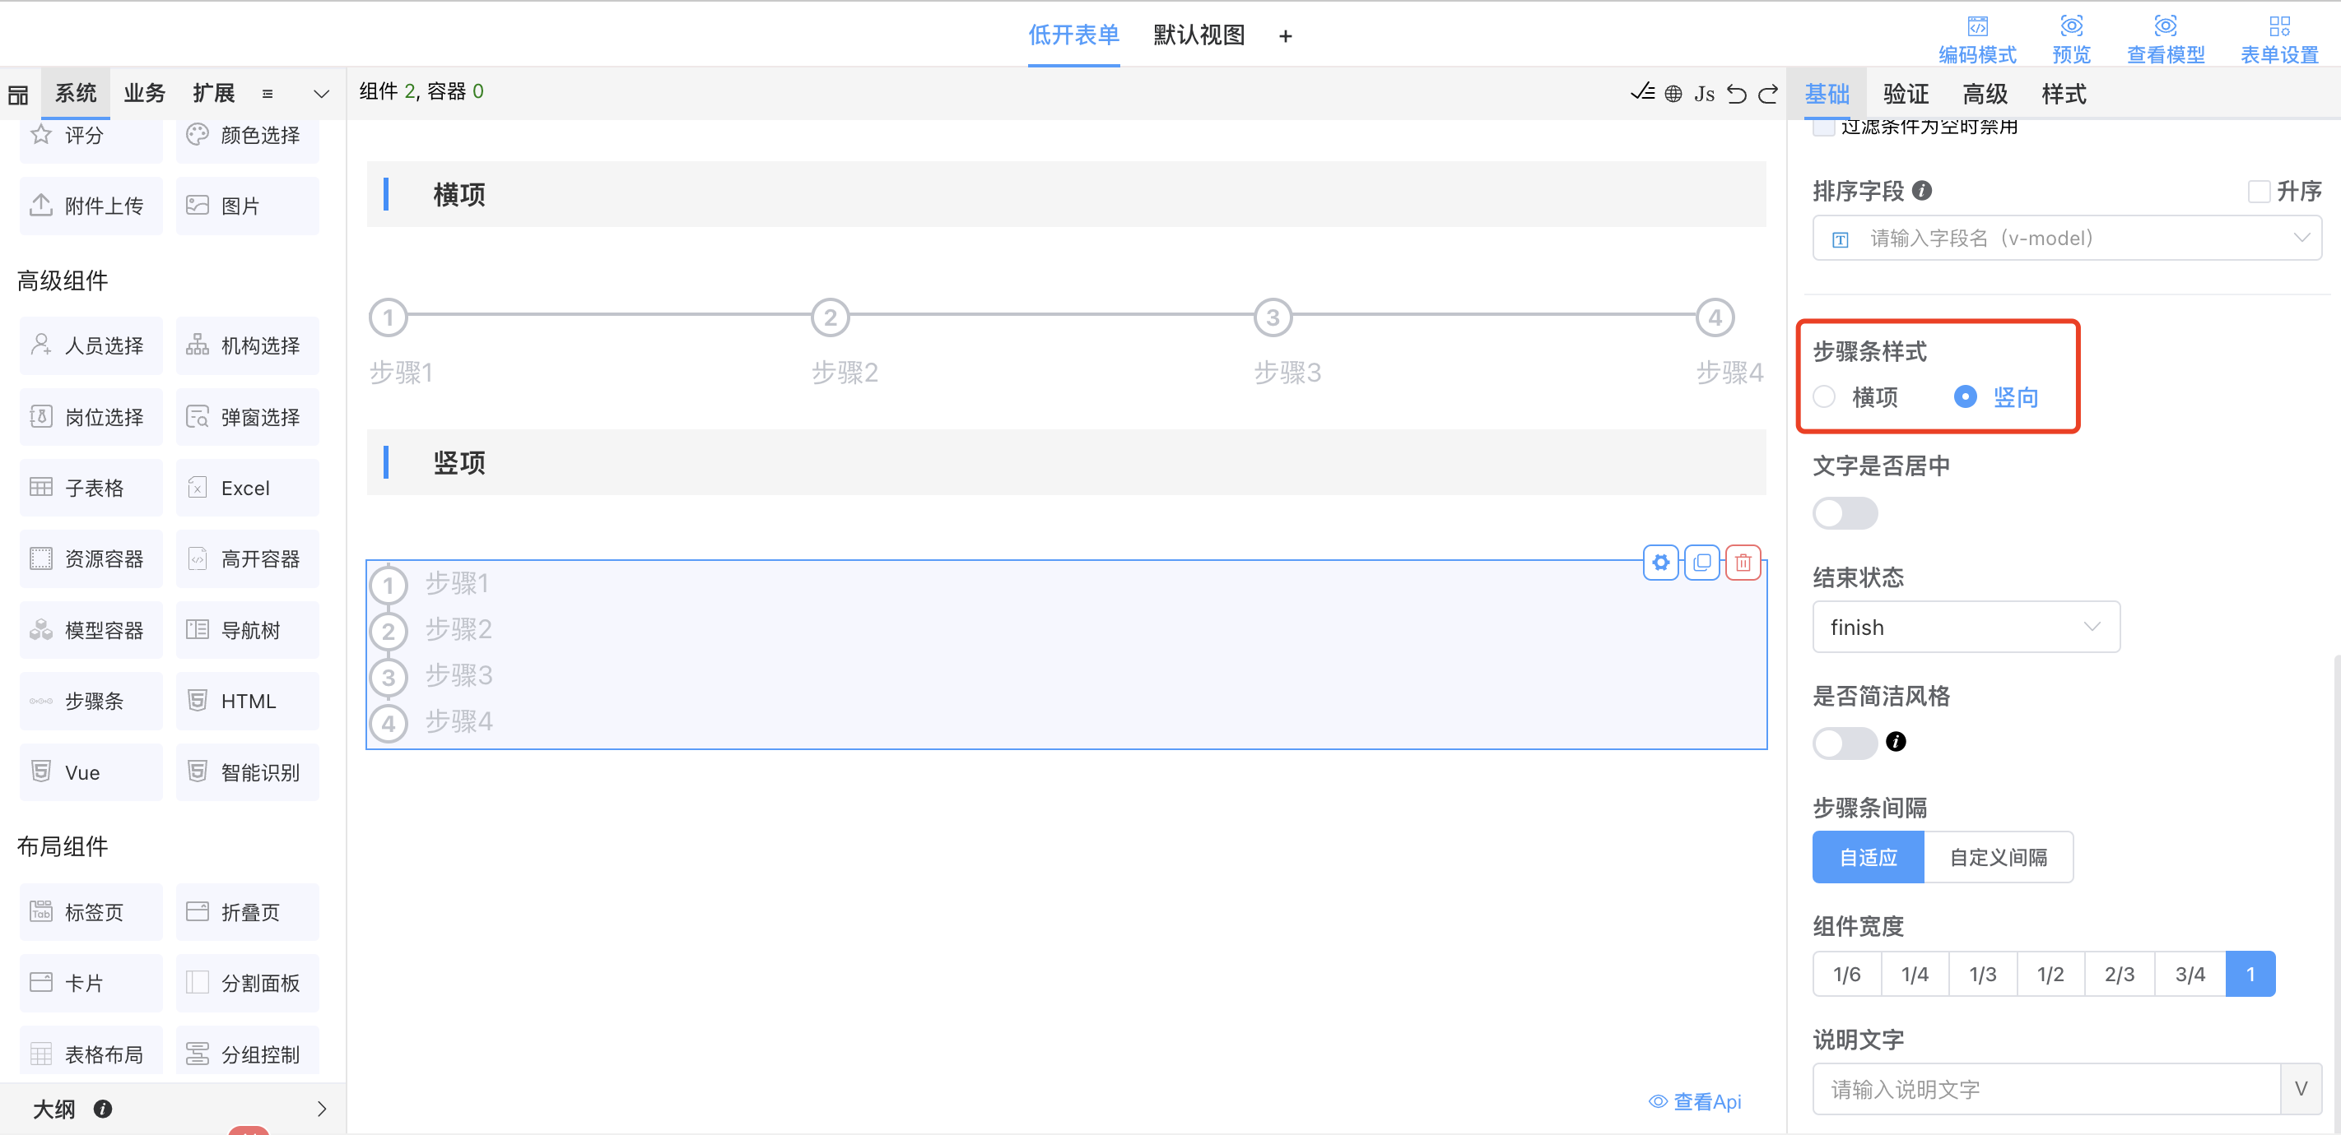Switch to the 业务 components tab

[145, 94]
